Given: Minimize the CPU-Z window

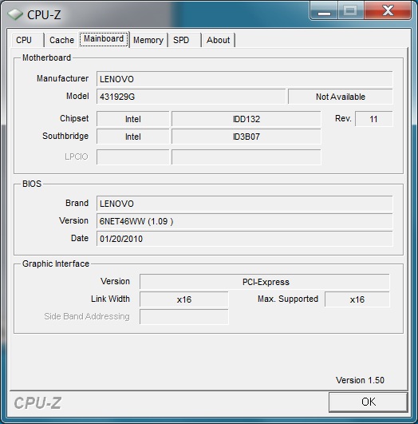Looking at the screenshot, I should tap(324, 11).
